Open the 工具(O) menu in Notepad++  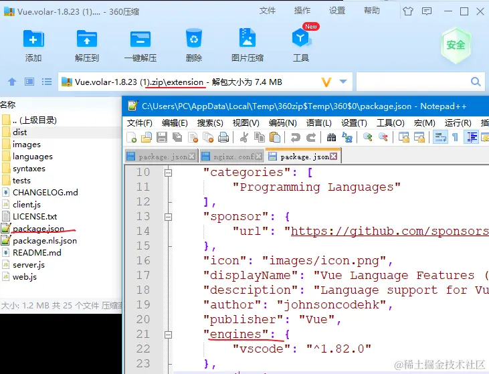[x=391, y=123]
